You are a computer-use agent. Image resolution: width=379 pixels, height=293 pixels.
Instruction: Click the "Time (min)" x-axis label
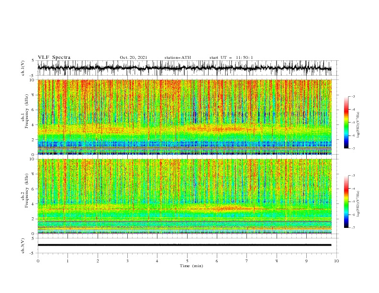pyautogui.click(x=191, y=266)
